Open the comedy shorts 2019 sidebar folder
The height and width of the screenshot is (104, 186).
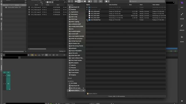pyautogui.click(x=77, y=26)
